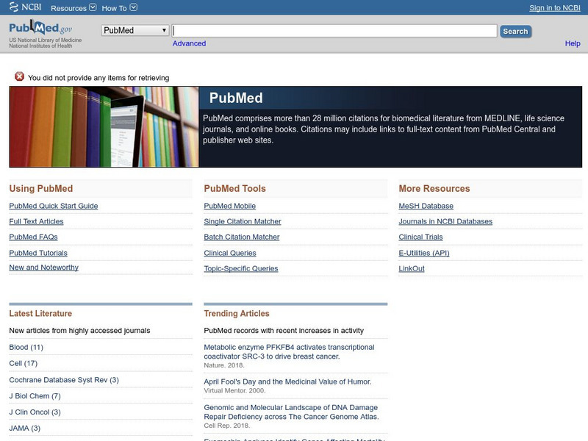Open New and Noteworthy link
The image size is (588, 441).
point(44,268)
